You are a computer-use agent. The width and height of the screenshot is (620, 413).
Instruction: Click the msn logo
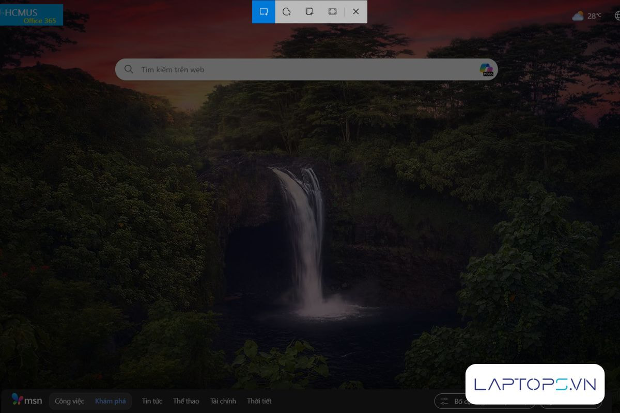[x=27, y=401]
